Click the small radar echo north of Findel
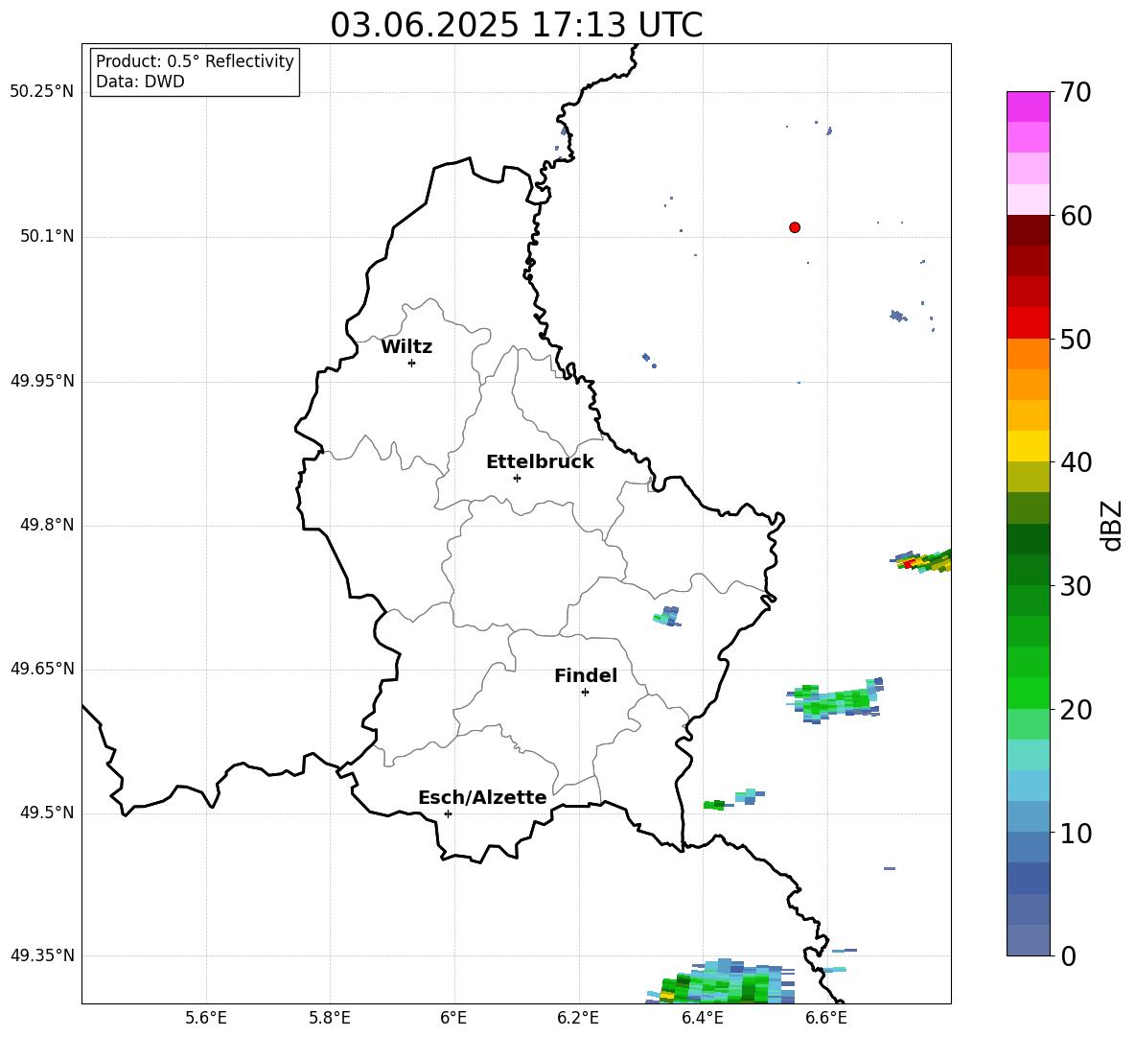The height and width of the screenshot is (1037, 1135). coord(666,616)
